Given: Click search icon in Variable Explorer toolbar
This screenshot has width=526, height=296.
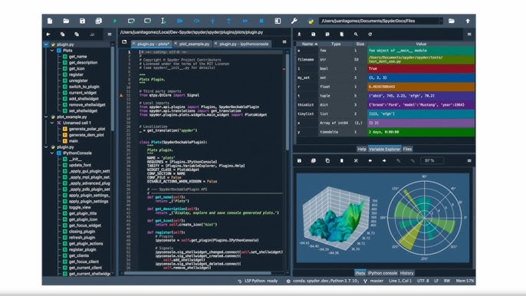Looking at the screenshot, I should coord(356,35).
